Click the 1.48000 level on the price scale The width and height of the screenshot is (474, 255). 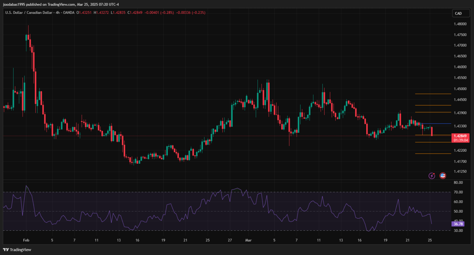pos(460,24)
